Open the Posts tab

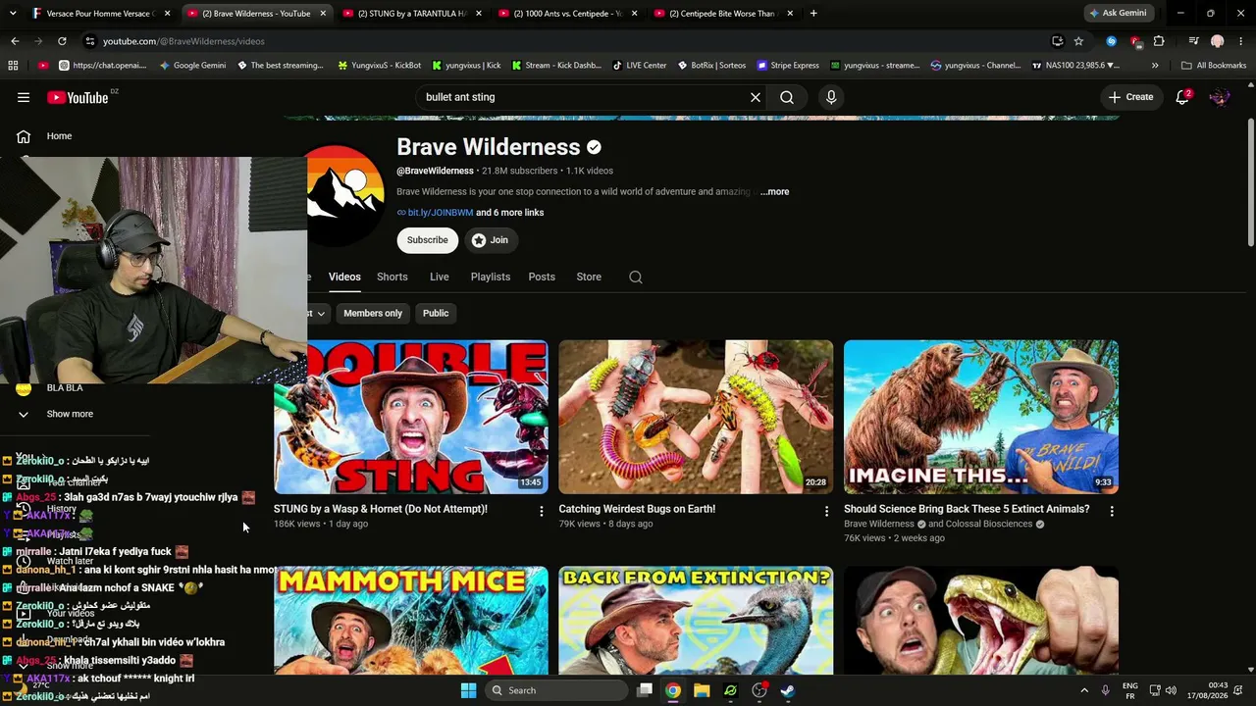click(542, 277)
